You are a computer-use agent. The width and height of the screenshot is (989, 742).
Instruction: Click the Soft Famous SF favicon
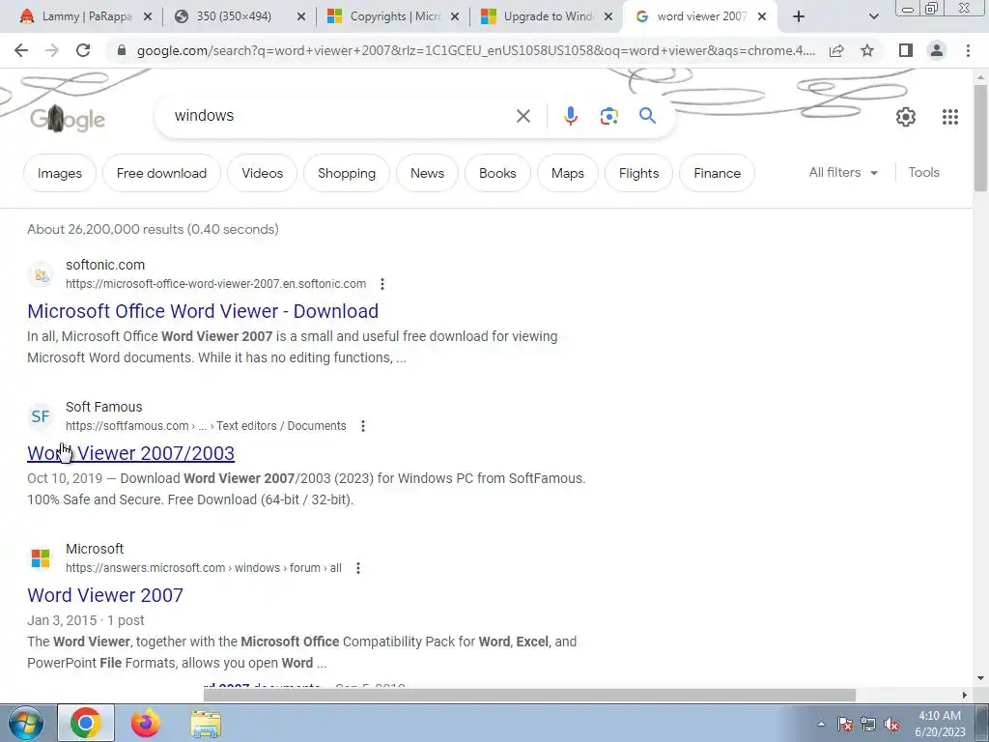tap(41, 416)
